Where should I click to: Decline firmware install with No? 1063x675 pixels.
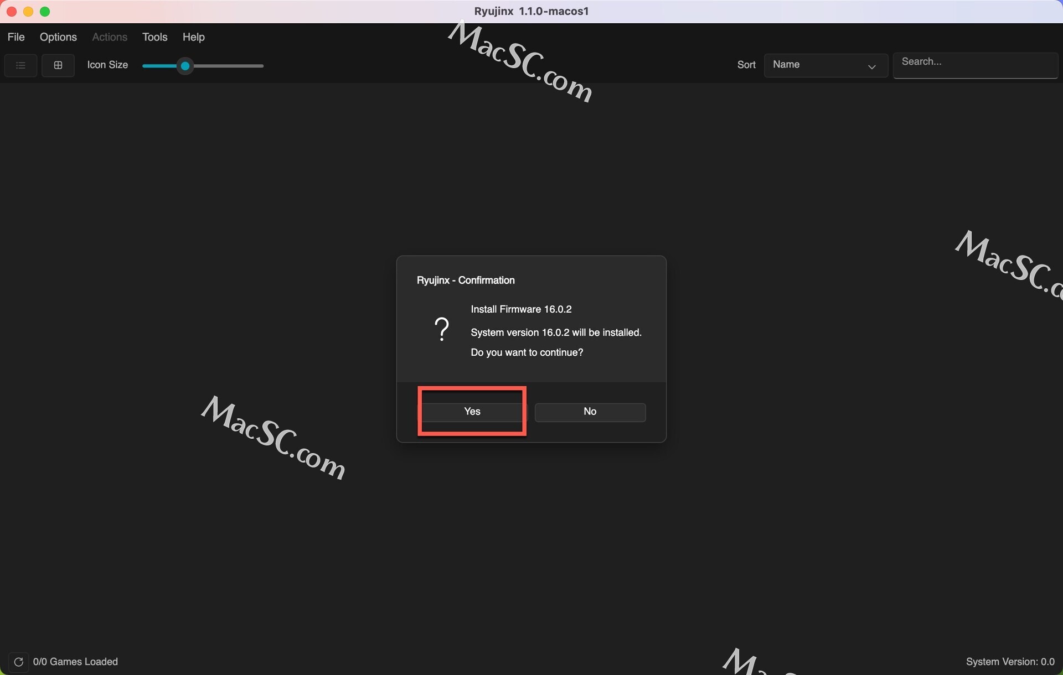click(x=590, y=412)
